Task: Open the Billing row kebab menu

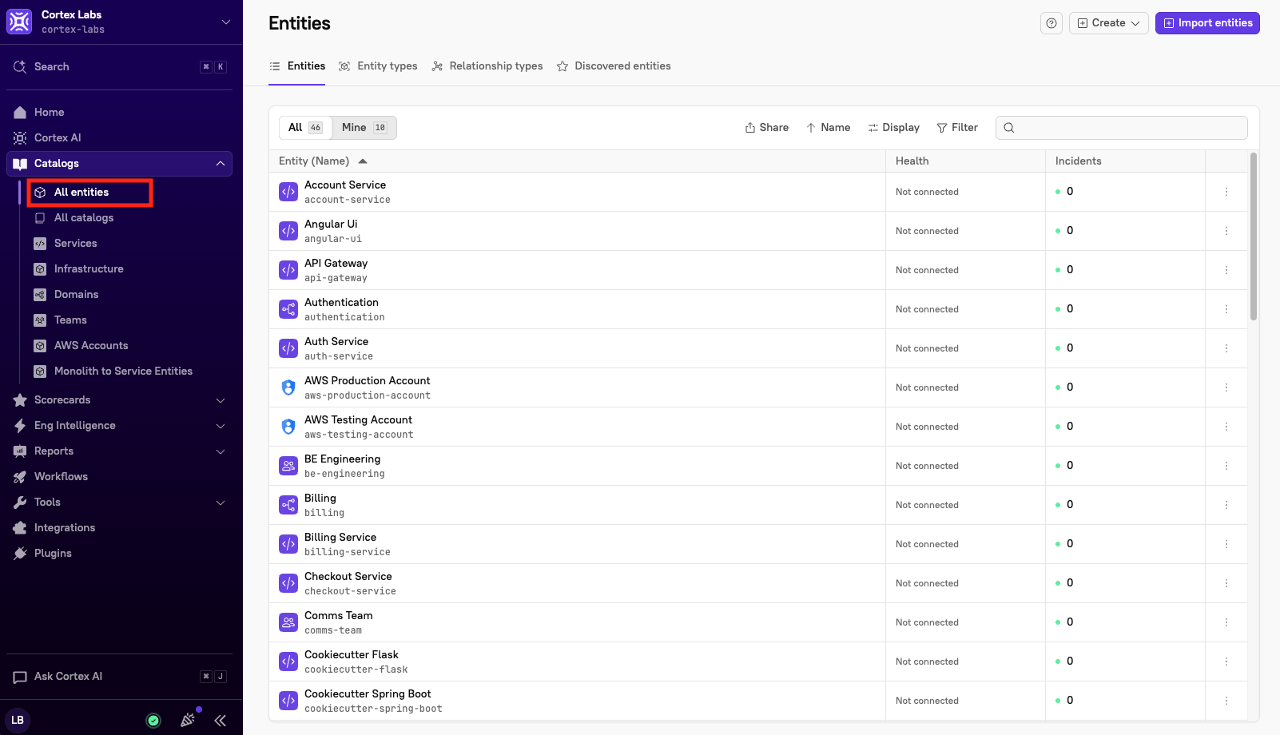Action: (x=1226, y=505)
